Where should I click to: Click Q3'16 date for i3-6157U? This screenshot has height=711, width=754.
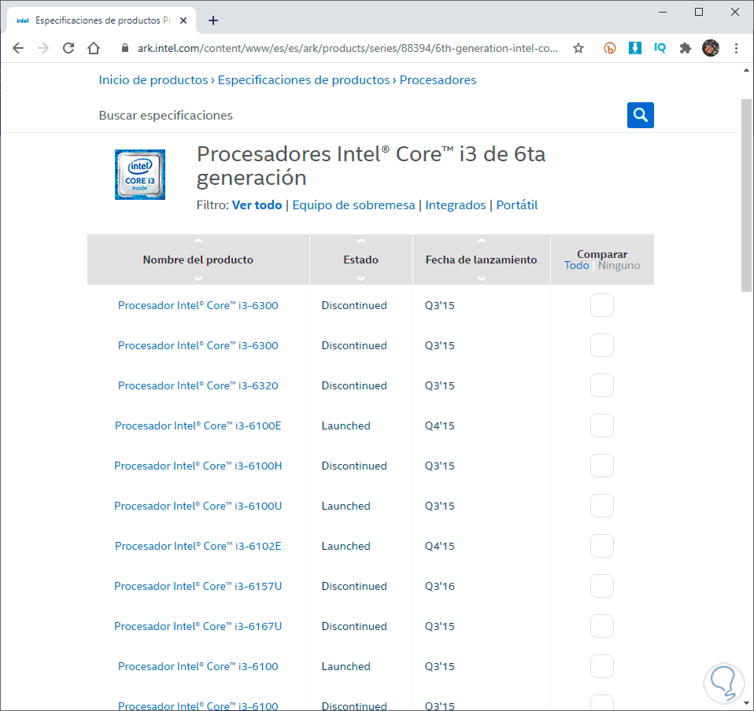[439, 586]
